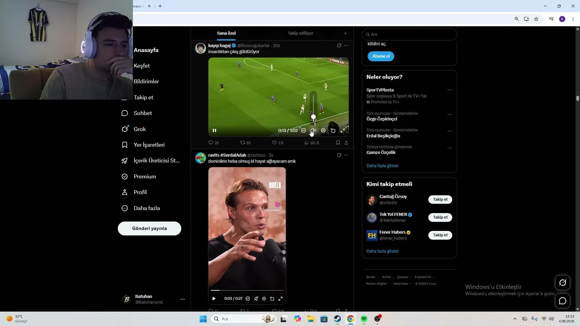The height and width of the screenshot is (326, 580).
Task: Click the X search field Ara
Action: tap(409, 34)
